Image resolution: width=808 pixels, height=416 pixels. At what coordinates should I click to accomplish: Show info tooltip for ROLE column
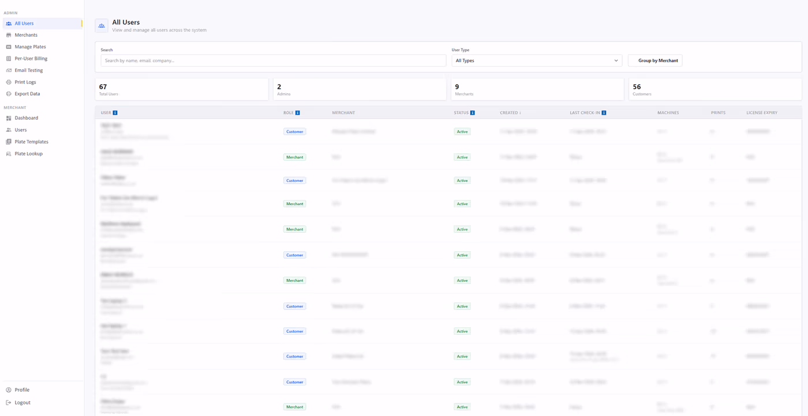(298, 113)
